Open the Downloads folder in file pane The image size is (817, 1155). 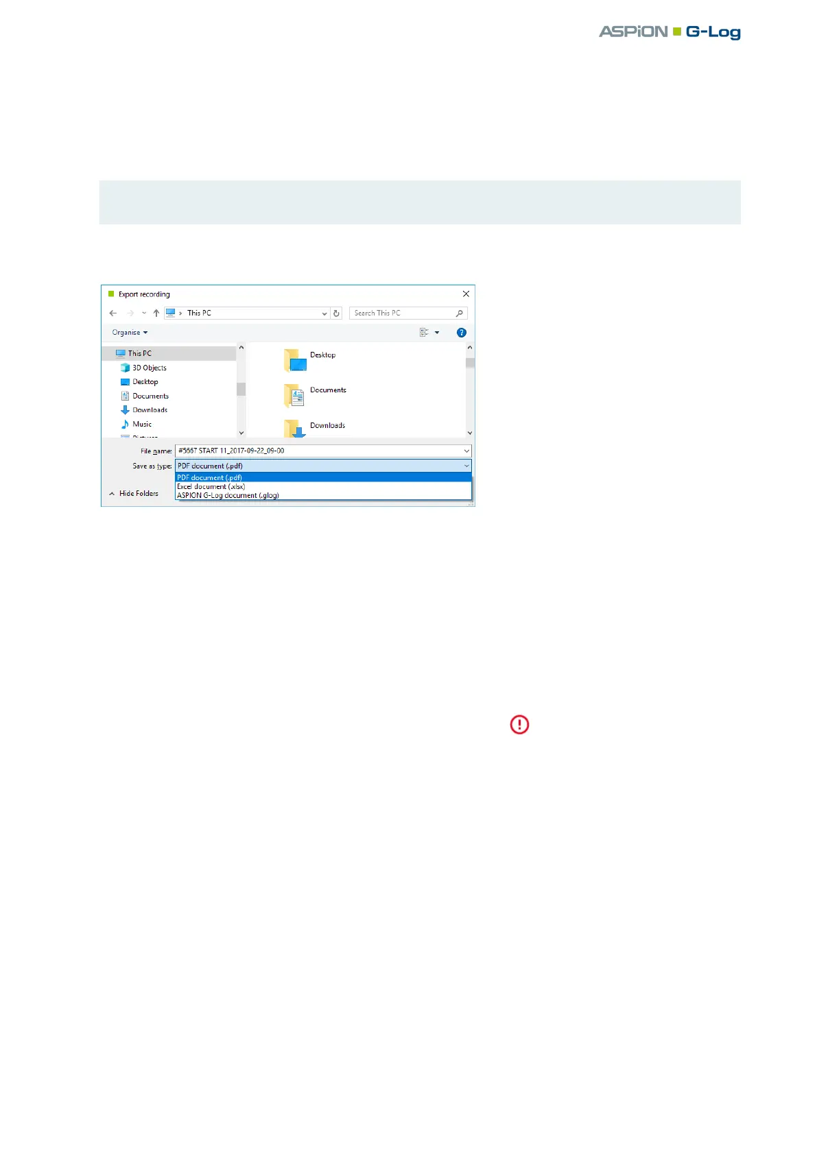pos(315,429)
